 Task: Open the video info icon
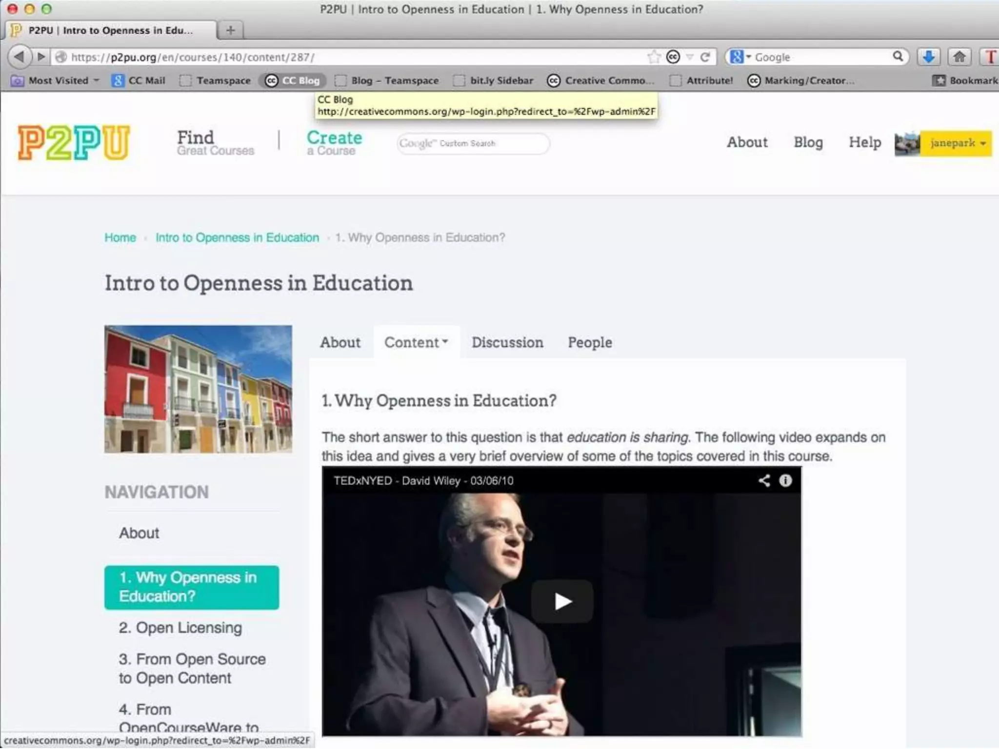pyautogui.click(x=785, y=481)
